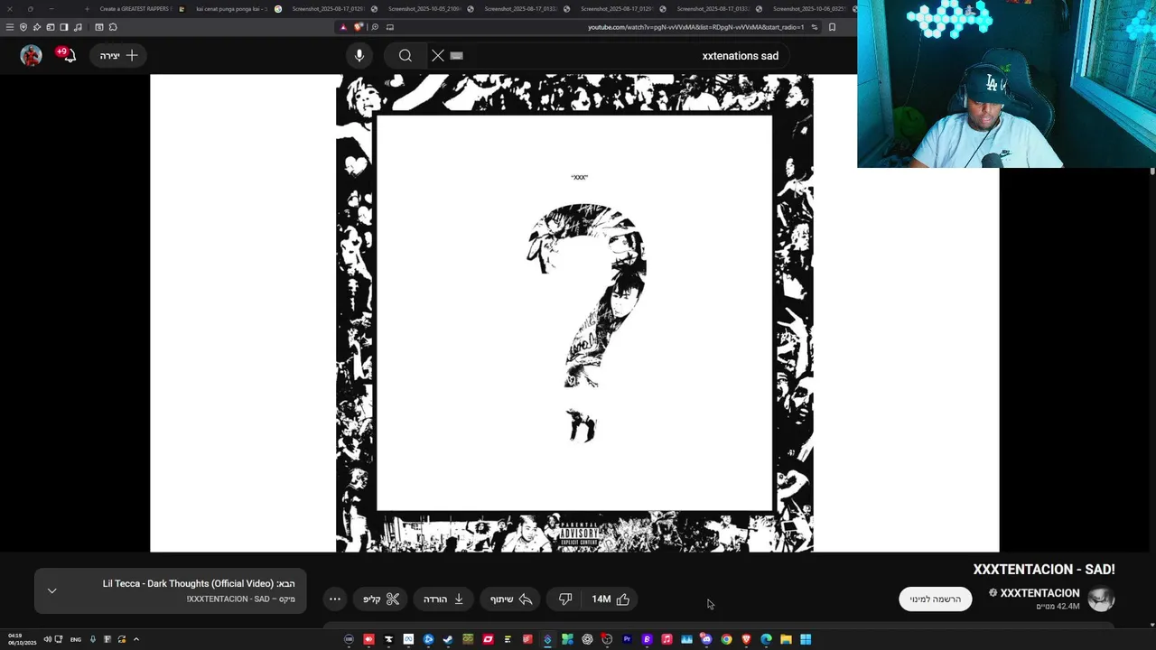Image resolution: width=1156 pixels, height=650 pixels.
Task: Click the browser address bar URL
Action: pos(695,27)
